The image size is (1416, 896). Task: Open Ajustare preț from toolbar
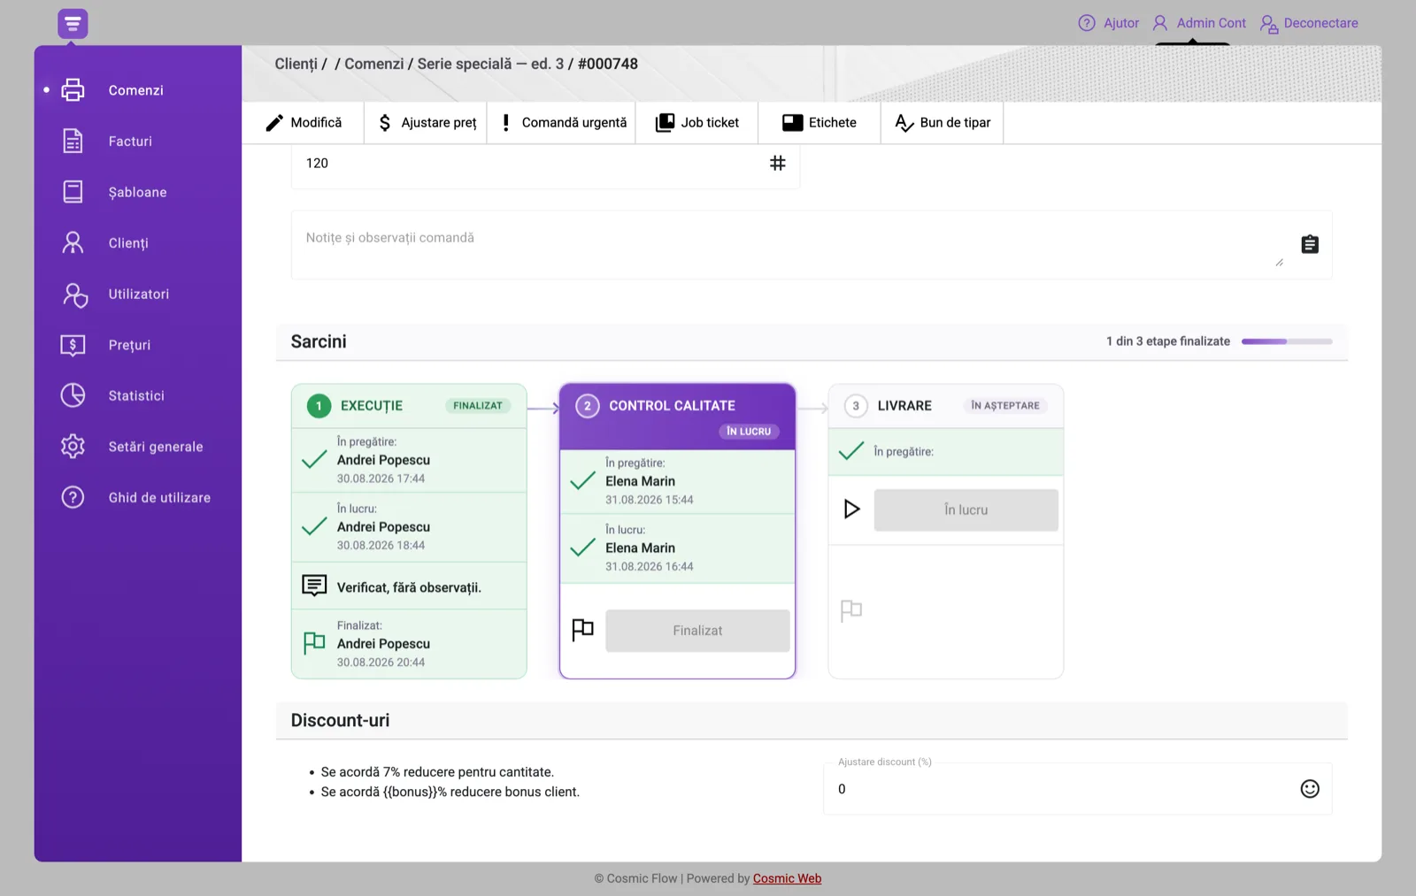(x=427, y=123)
